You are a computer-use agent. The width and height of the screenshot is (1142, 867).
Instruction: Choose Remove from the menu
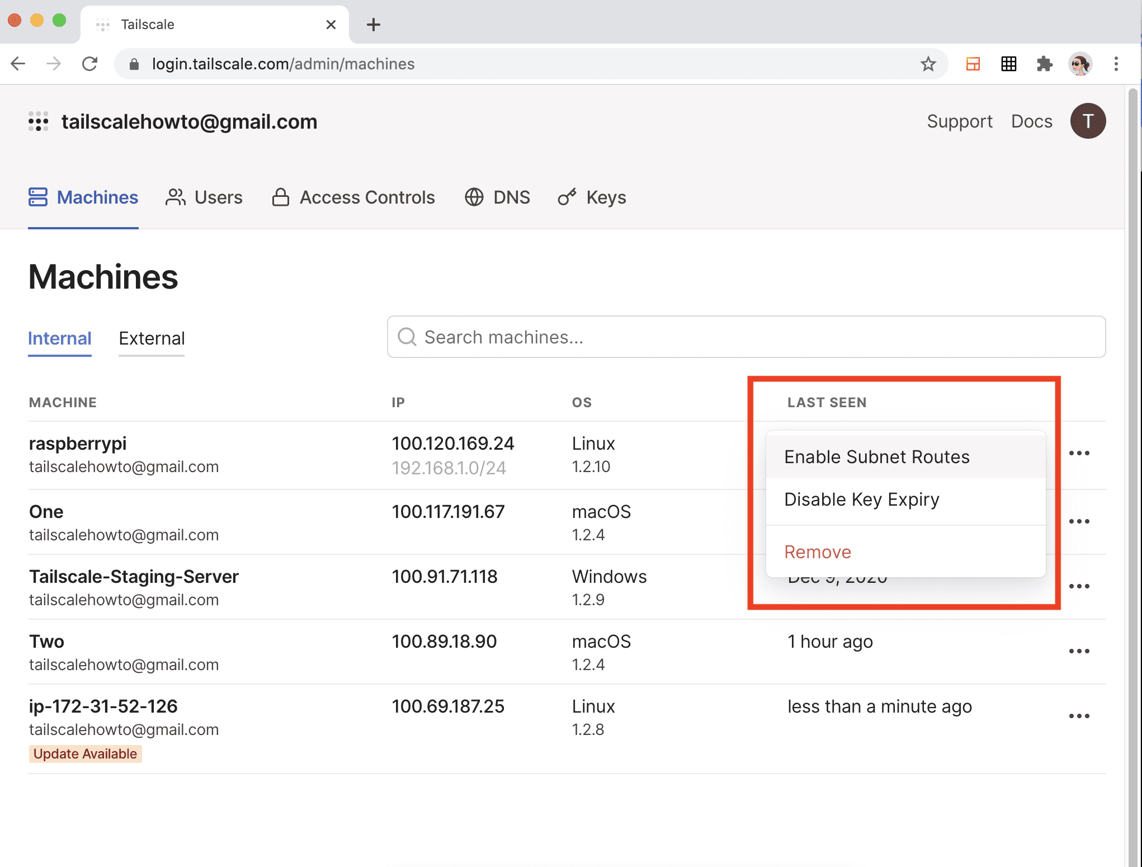click(905, 552)
